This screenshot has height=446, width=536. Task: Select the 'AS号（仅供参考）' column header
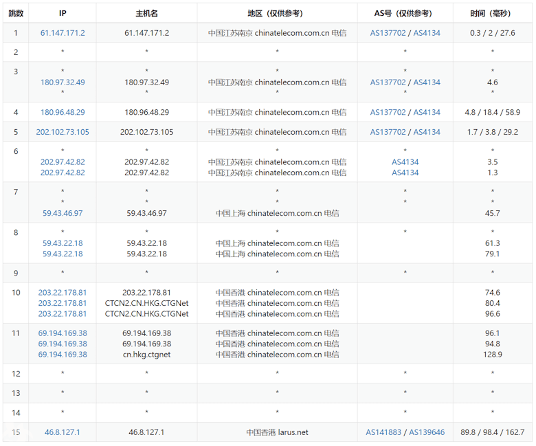(405, 13)
